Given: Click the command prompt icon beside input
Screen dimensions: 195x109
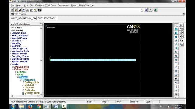Looking at the screenshot, I should [x=40, y=10].
